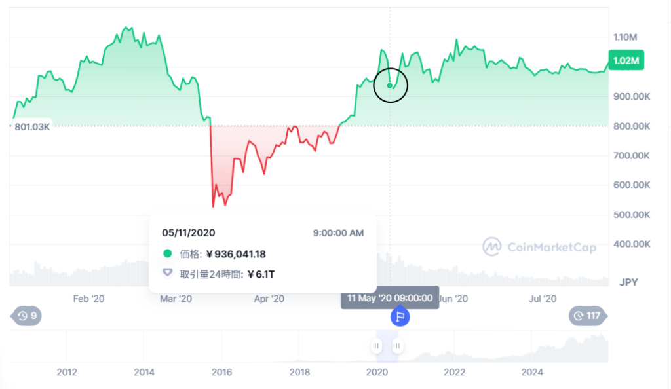The image size is (671, 389).
Task: Click 2016 on the overview timeline
Action: tap(221, 373)
